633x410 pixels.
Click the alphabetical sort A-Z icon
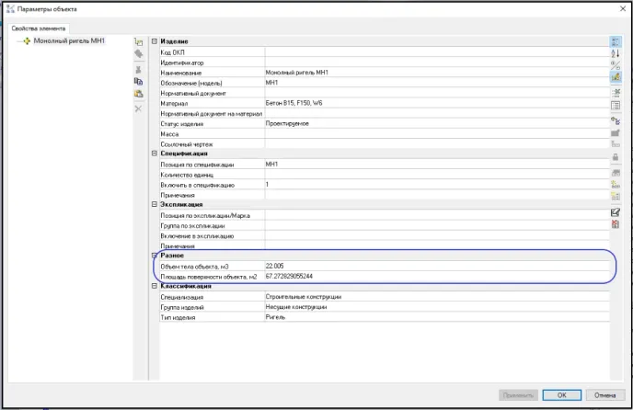tap(616, 53)
